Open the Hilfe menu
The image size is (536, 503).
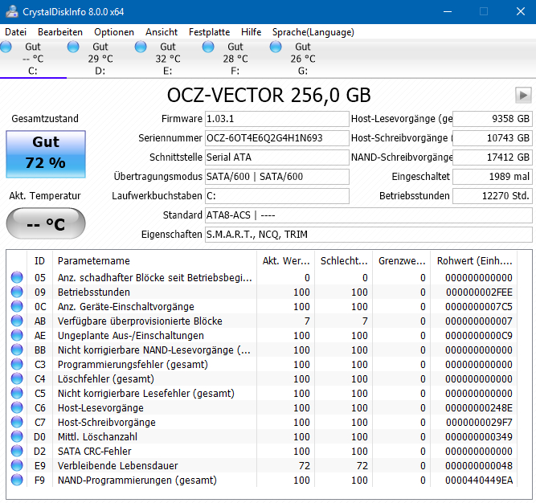pyautogui.click(x=252, y=32)
